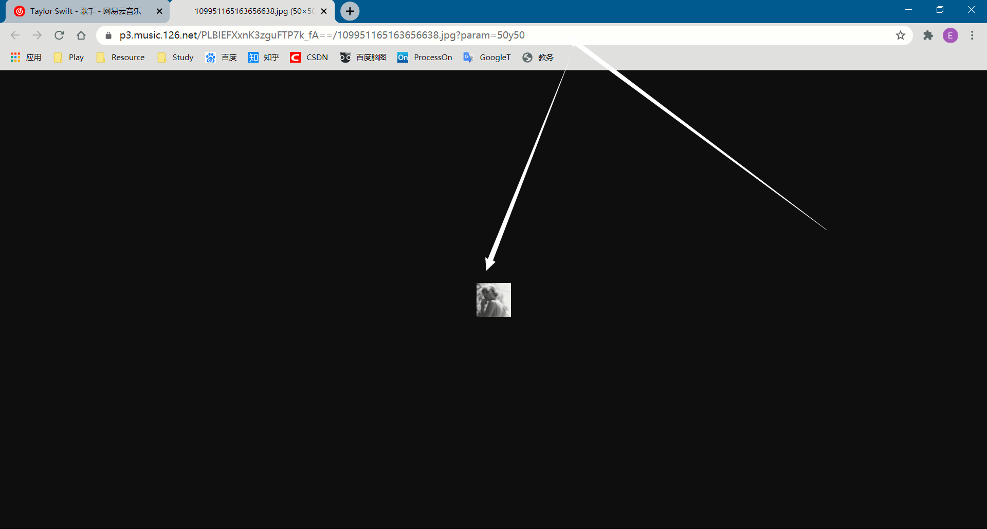Image resolution: width=987 pixels, height=529 pixels.
Task: Open the 教务 bookmark
Action: coord(538,57)
